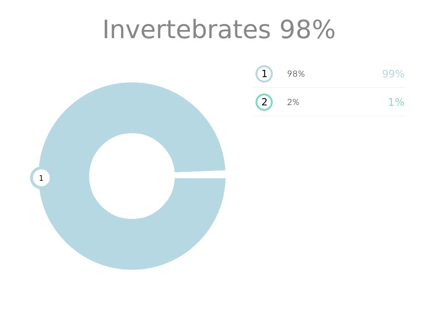Select the circular 1 marker on donut edge

tap(41, 178)
